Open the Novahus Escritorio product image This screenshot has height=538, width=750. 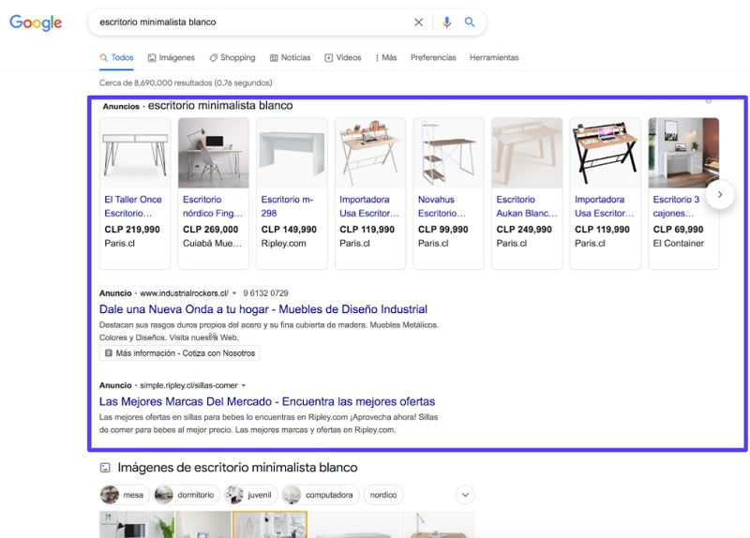coord(449,153)
